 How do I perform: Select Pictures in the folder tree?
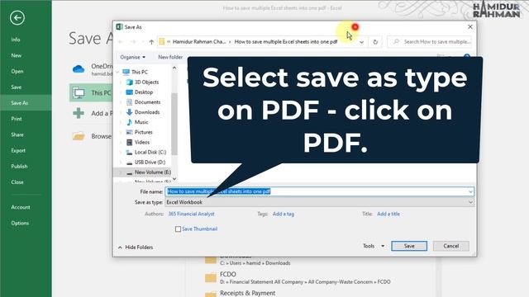pos(143,132)
